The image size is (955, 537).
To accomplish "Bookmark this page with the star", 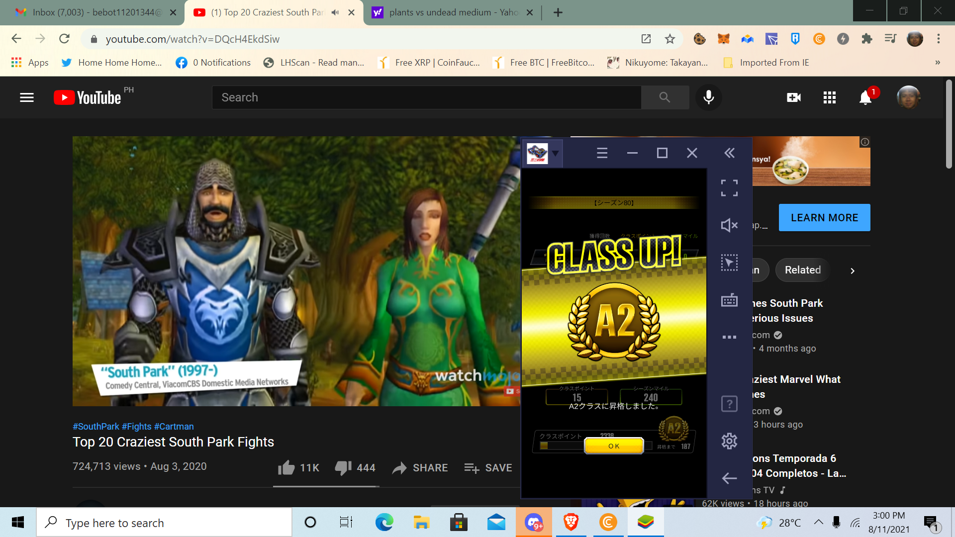I will tap(670, 39).
